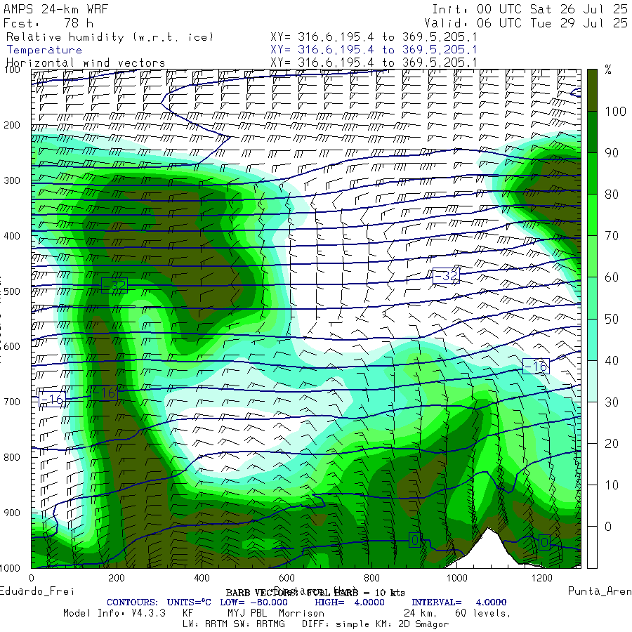Viewport: 632px width, 632px height.
Task: Click the "Eduardo_Frei" station label
Action: (37, 591)
